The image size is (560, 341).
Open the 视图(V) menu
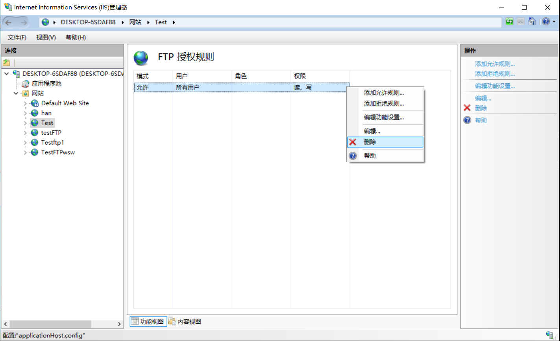(x=46, y=37)
